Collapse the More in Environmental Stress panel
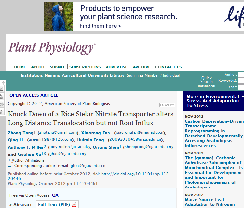The image size is (244, 208). 242,97
